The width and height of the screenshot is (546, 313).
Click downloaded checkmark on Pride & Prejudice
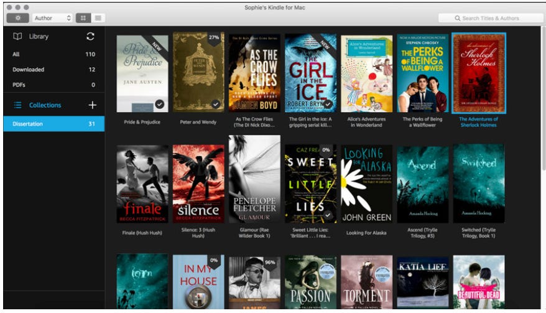pos(159,104)
